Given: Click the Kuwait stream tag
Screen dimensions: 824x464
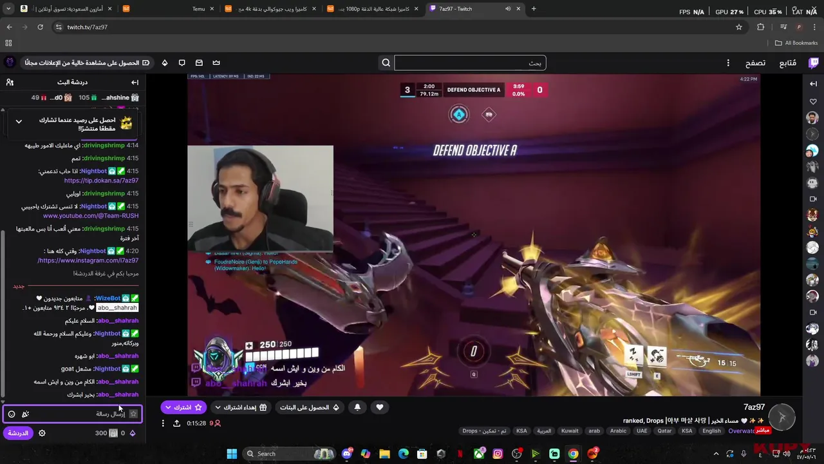Looking at the screenshot, I should point(570,431).
